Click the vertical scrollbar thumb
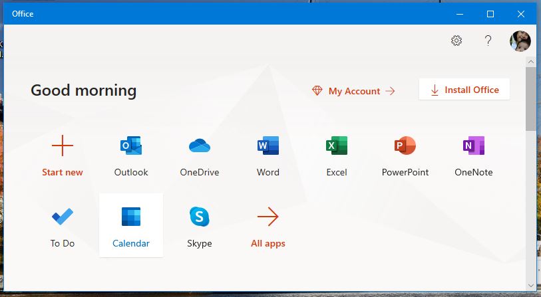The width and height of the screenshot is (541, 297). (x=530, y=99)
